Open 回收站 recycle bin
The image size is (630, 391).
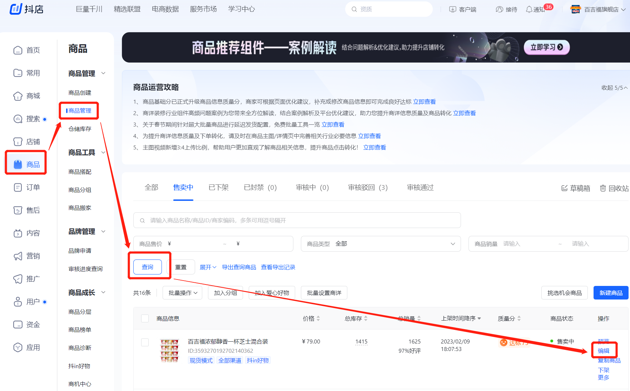[614, 188]
